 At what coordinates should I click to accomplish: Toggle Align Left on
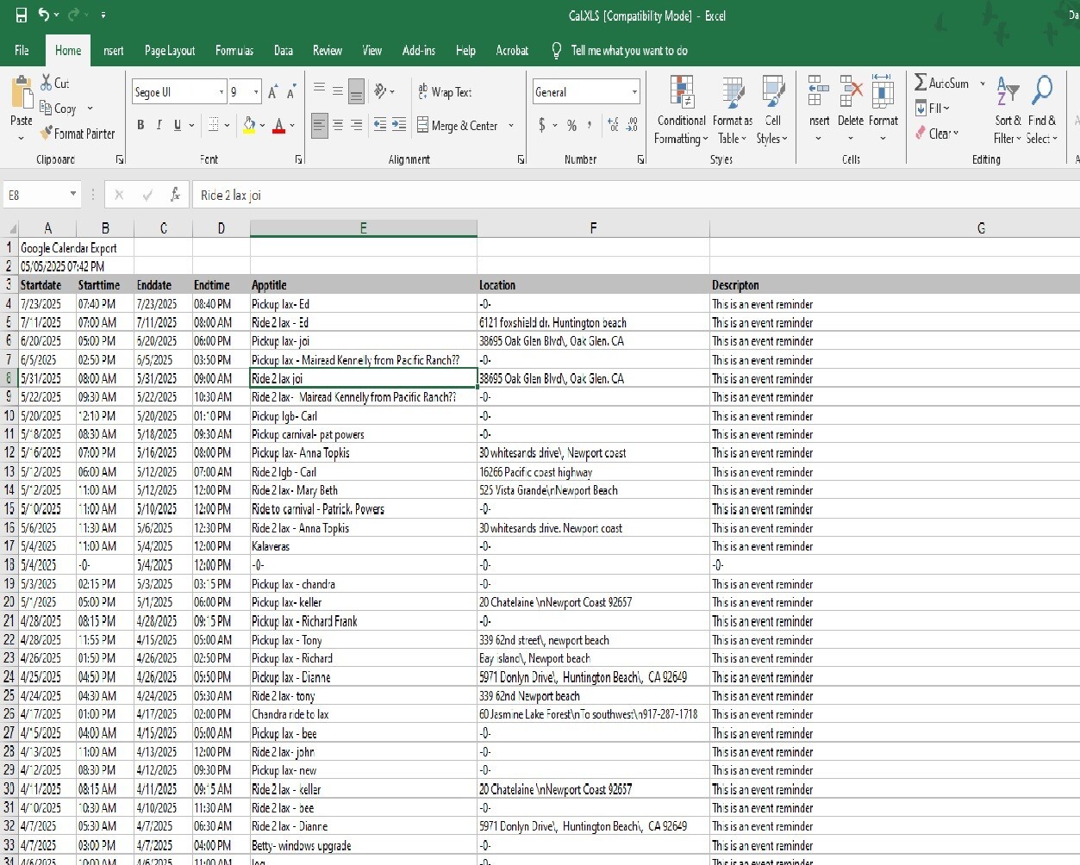click(x=319, y=125)
